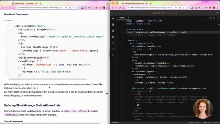The width and height of the screenshot is (220, 124).
Task: Click the preview layout icon in CodeSandbox editor
Action: (x=214, y=18)
